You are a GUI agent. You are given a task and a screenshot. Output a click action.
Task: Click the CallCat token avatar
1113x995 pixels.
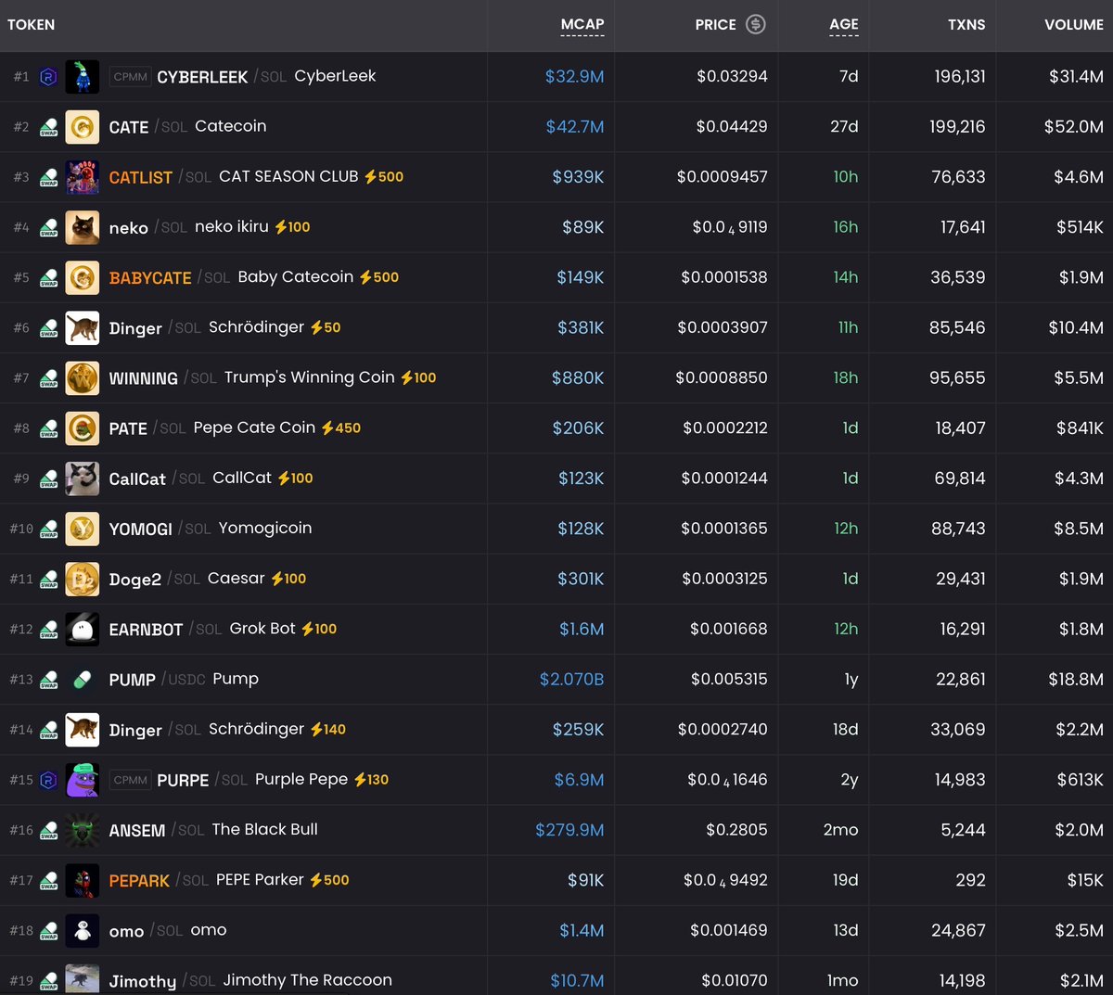point(83,478)
